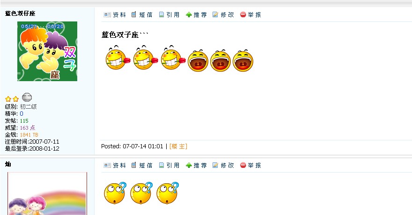The width and height of the screenshot is (412, 215).
Task: Click the Gemini 双子座 avatar image
Action: coord(47,51)
